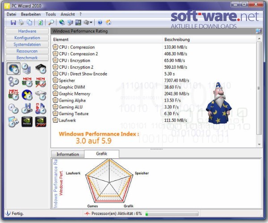268x223 pixels.
Task: Select the removable floppy drive benchmark icon
Action: coord(27,108)
